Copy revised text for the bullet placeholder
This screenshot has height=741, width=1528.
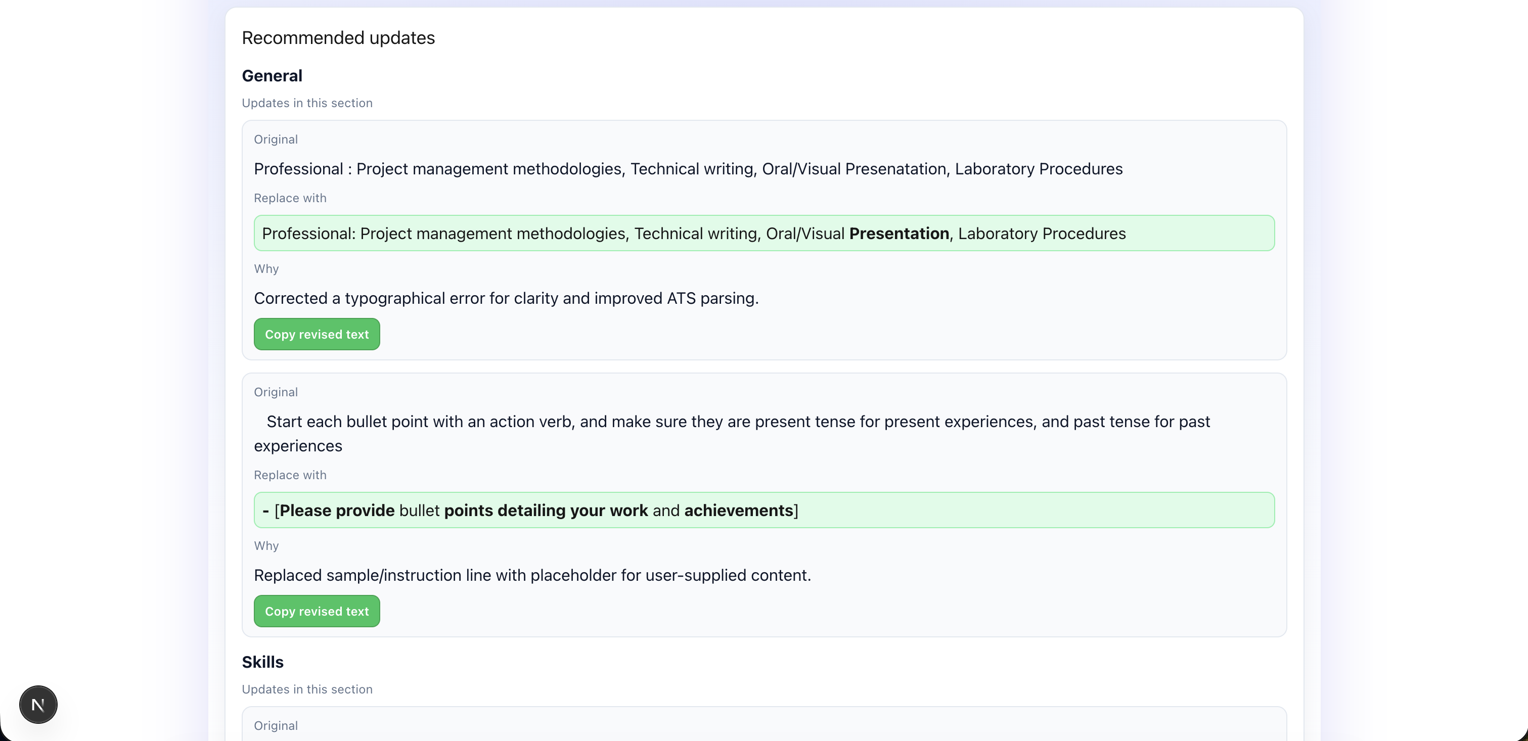(x=317, y=611)
